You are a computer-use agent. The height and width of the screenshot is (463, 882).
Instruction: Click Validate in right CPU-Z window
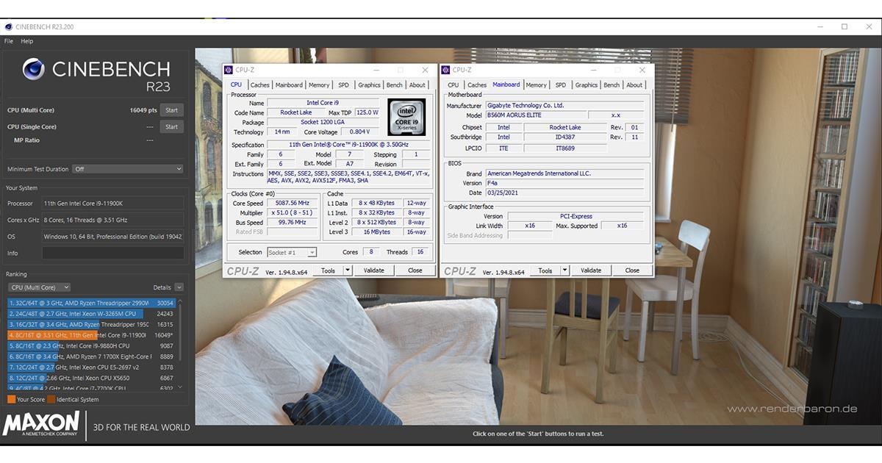(591, 270)
